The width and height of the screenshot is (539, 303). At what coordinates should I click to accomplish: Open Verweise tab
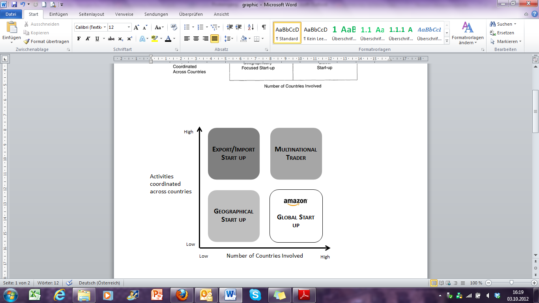pyautogui.click(x=124, y=14)
